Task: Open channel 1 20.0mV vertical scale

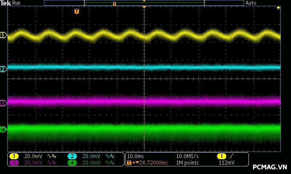Action: 33,156
